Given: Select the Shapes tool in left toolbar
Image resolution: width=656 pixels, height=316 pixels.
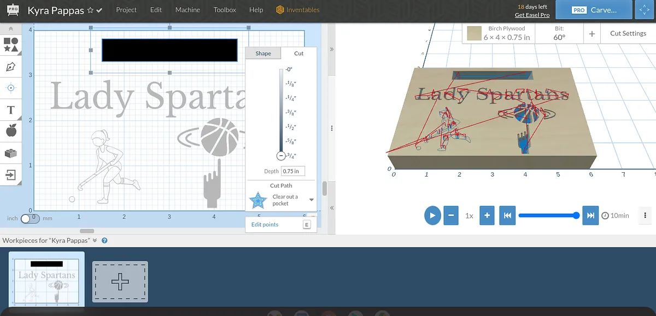Looking at the screenshot, I should [11, 45].
